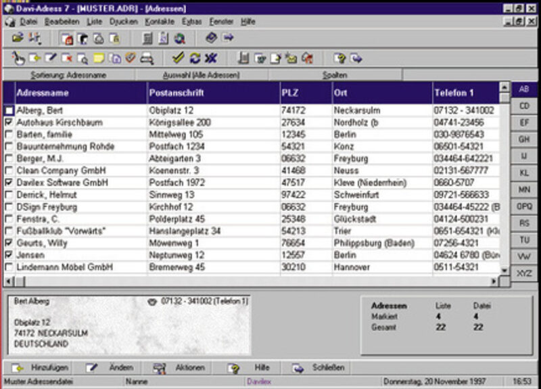
Task: Click the yellow sticky note icon
Action: point(99,58)
